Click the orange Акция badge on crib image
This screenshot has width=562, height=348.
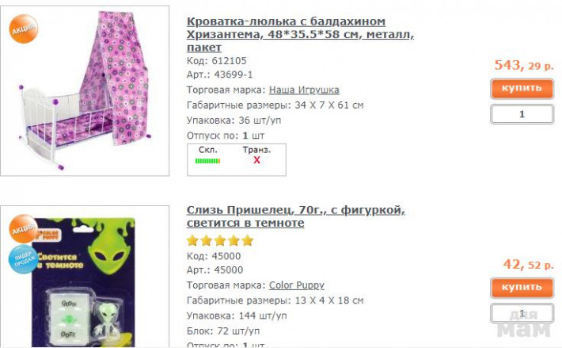[23, 29]
